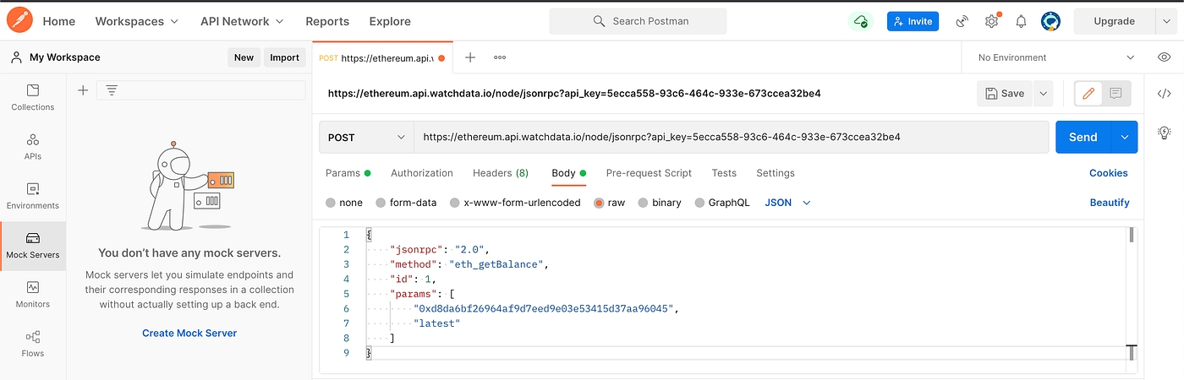1184x380 pixels.
Task: Open the Collections sidebar panel
Action: [x=33, y=98]
